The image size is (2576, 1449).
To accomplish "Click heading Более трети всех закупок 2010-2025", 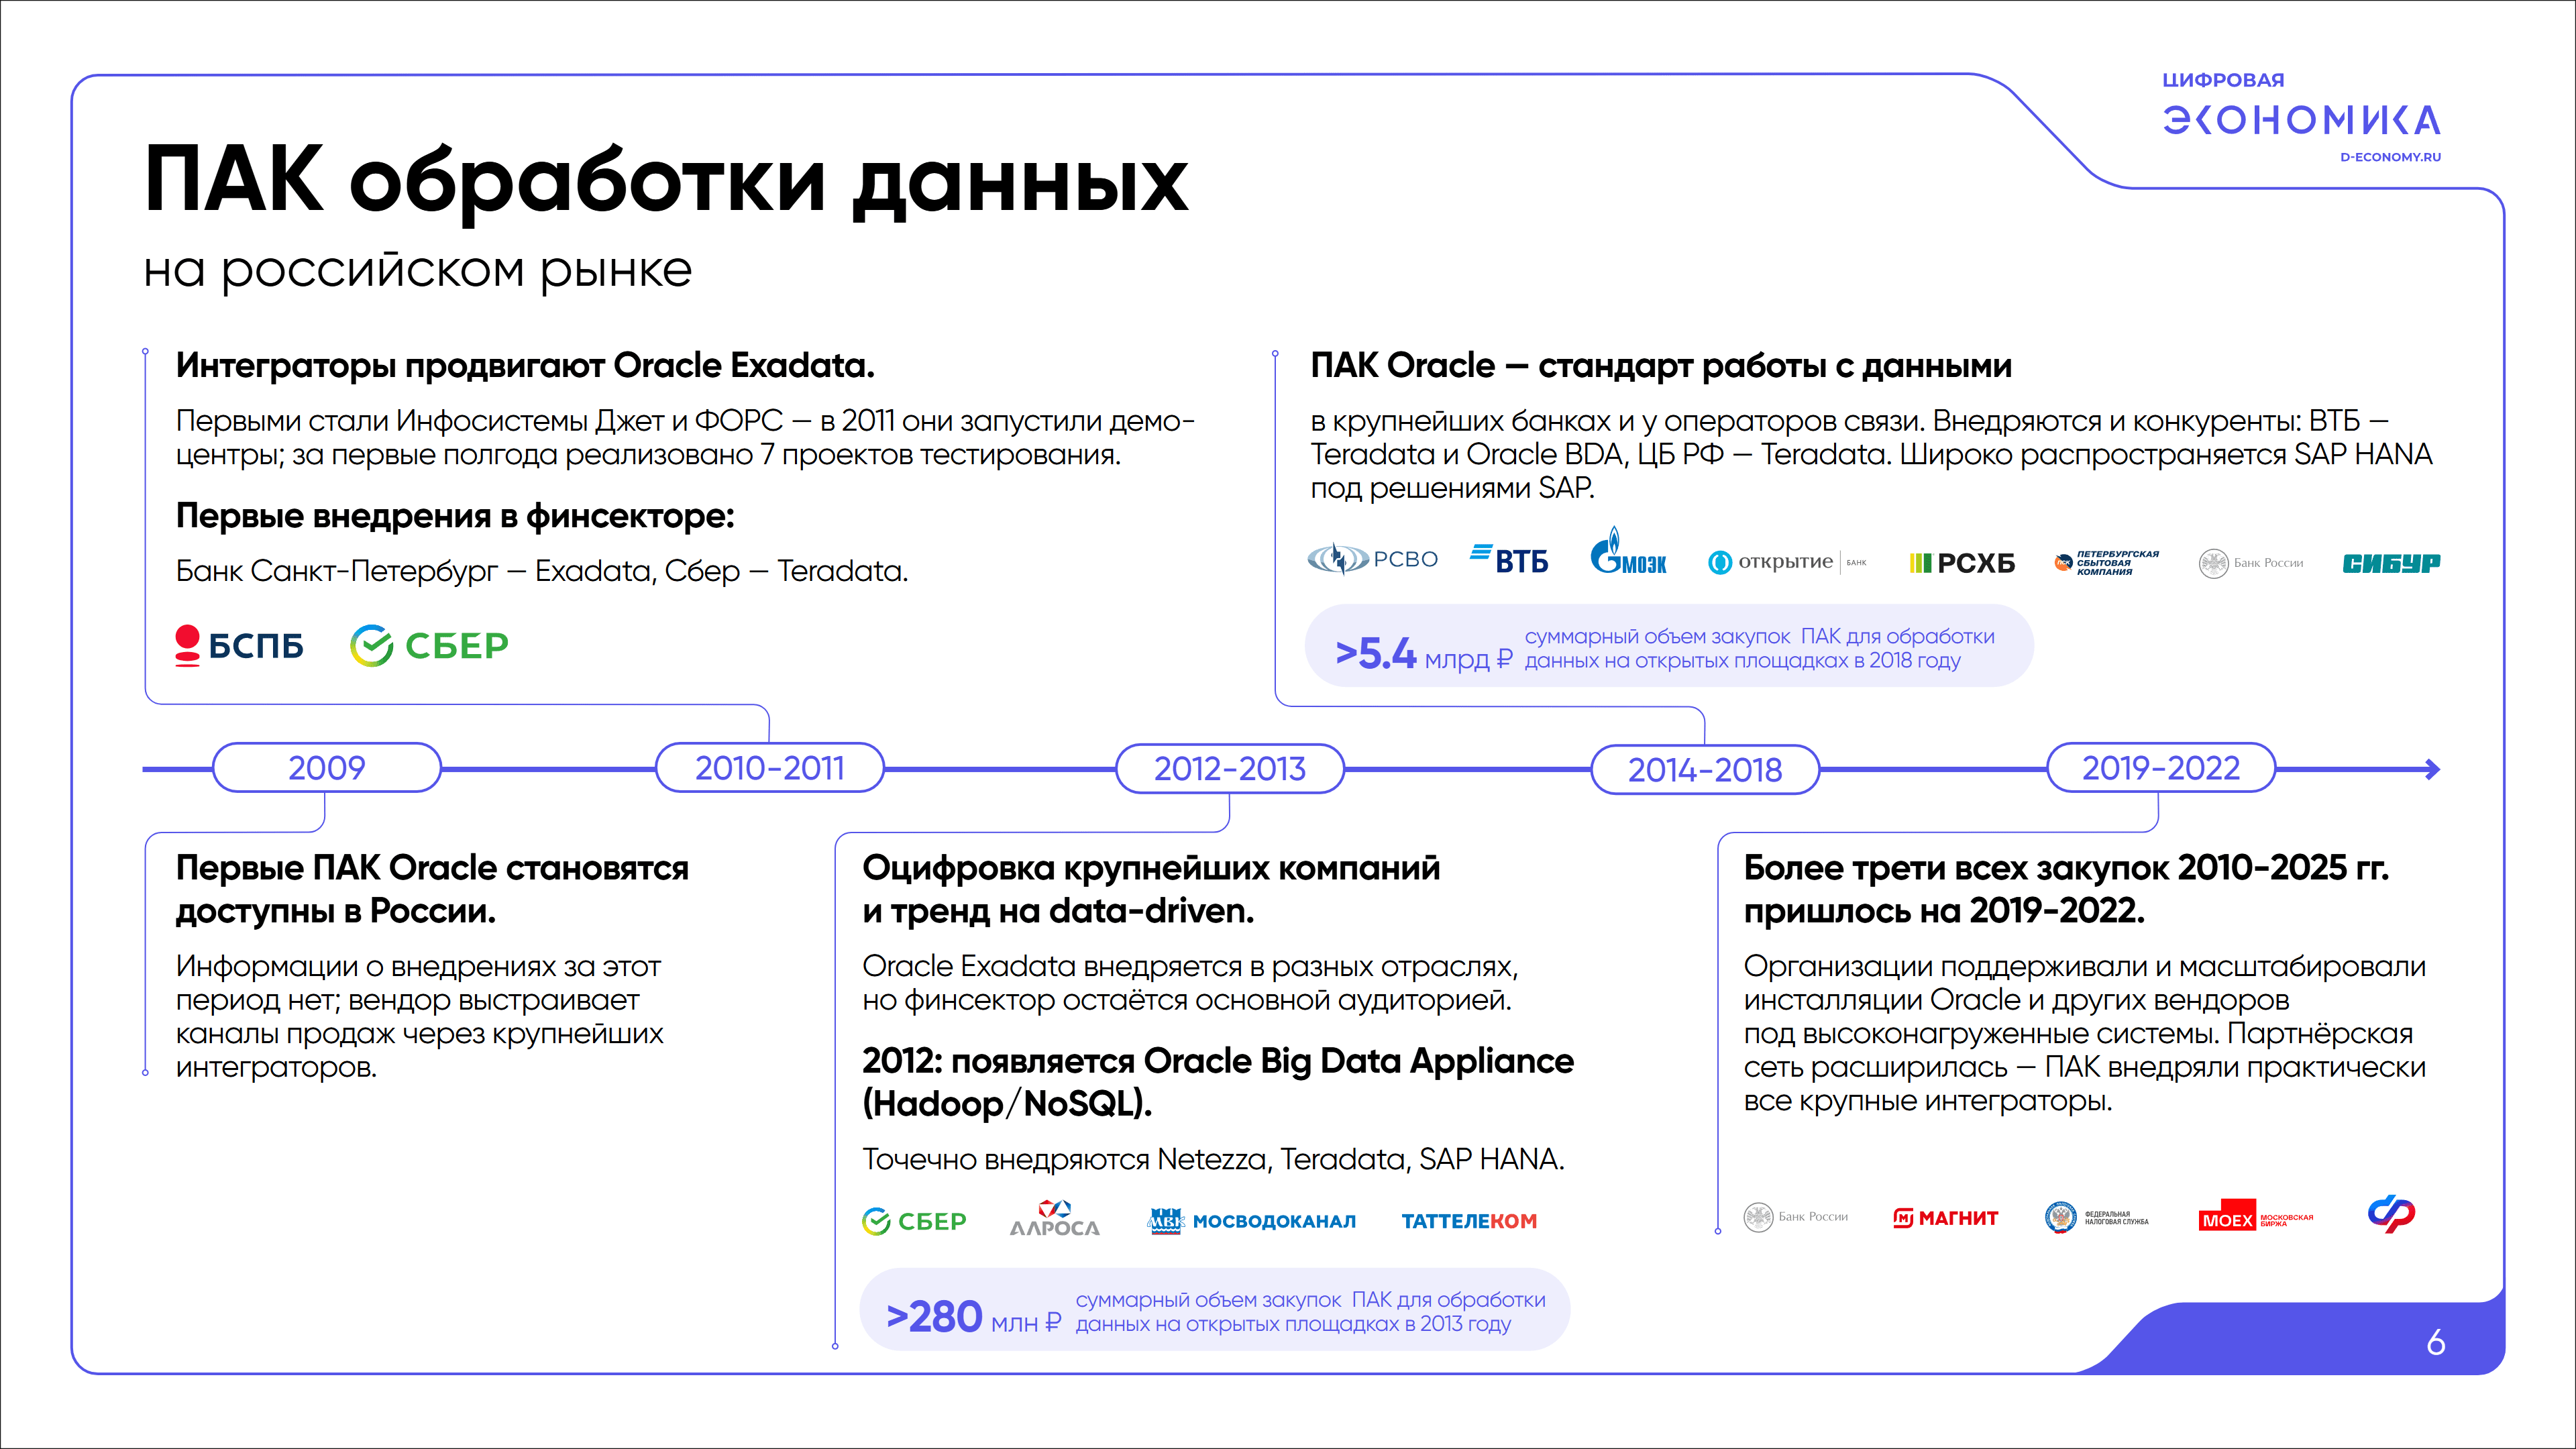I will pos(2066,889).
